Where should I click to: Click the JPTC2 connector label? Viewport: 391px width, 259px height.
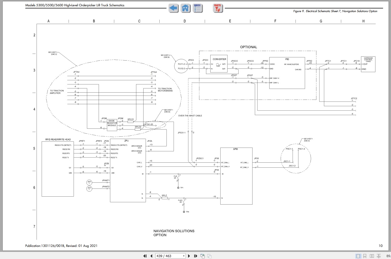(354, 98)
